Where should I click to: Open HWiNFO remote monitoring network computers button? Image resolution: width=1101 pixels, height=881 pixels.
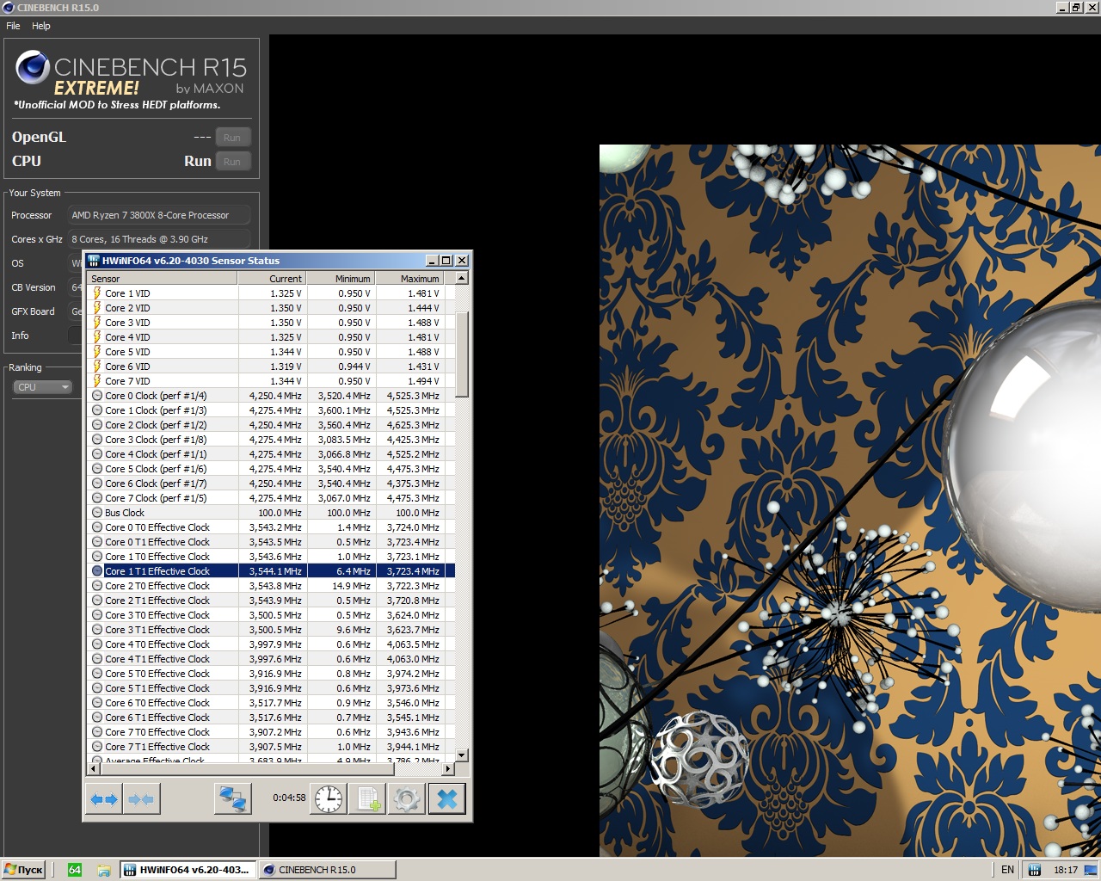point(233,799)
